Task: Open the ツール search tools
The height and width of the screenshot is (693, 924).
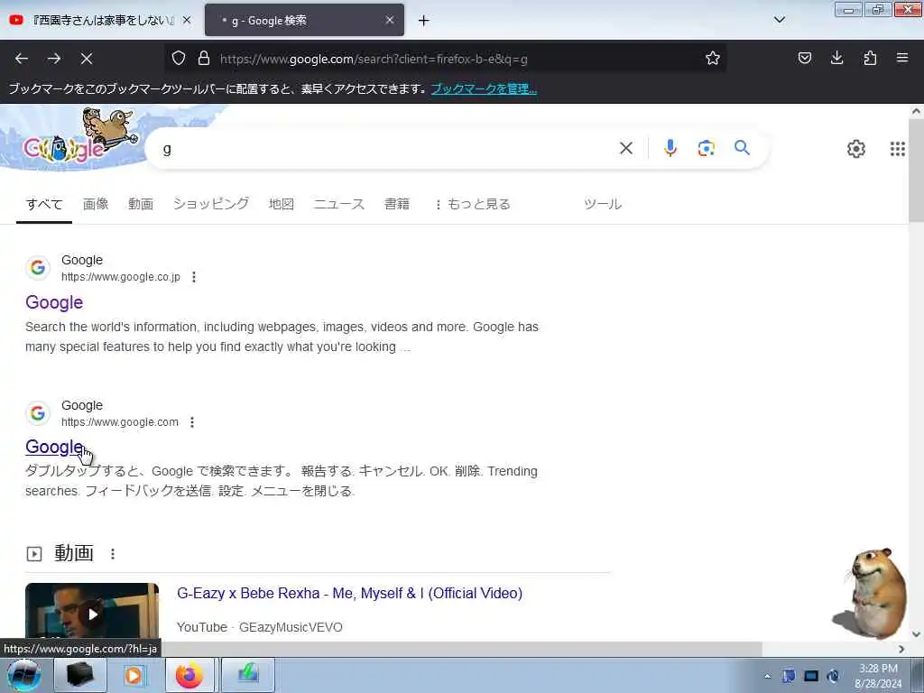Action: pos(602,204)
